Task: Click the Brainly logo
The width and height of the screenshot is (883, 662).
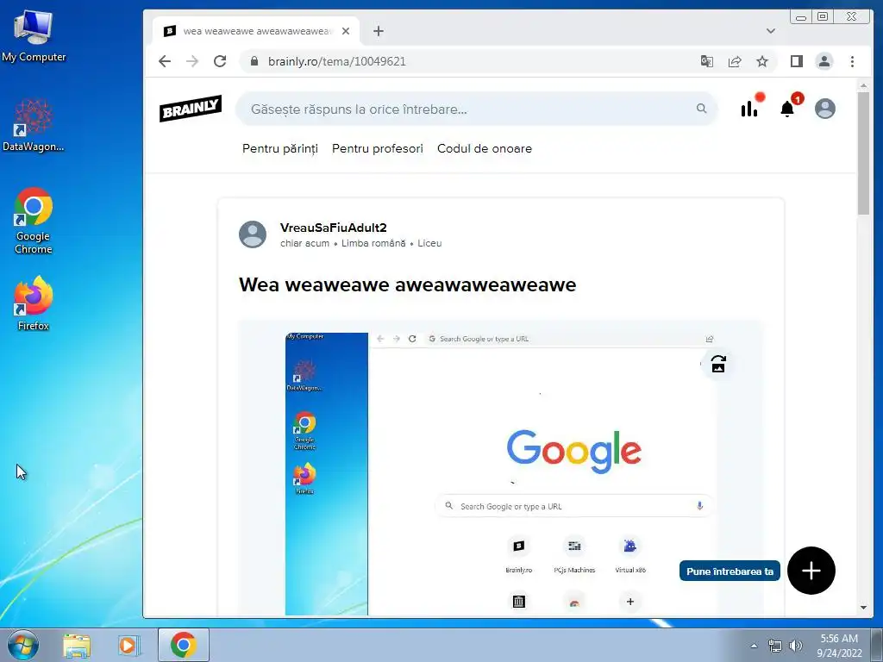Action: click(x=191, y=108)
